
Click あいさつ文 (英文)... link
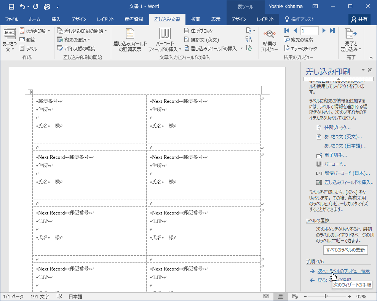pos(343,137)
